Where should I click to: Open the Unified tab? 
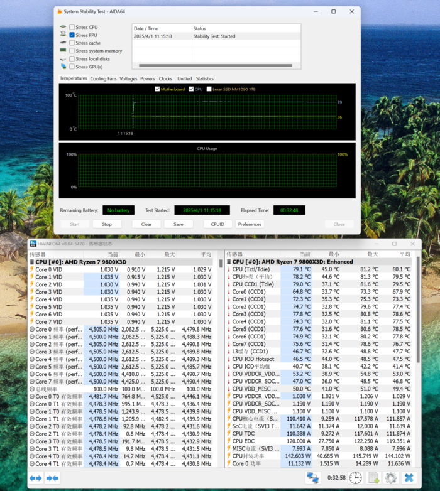click(x=185, y=79)
